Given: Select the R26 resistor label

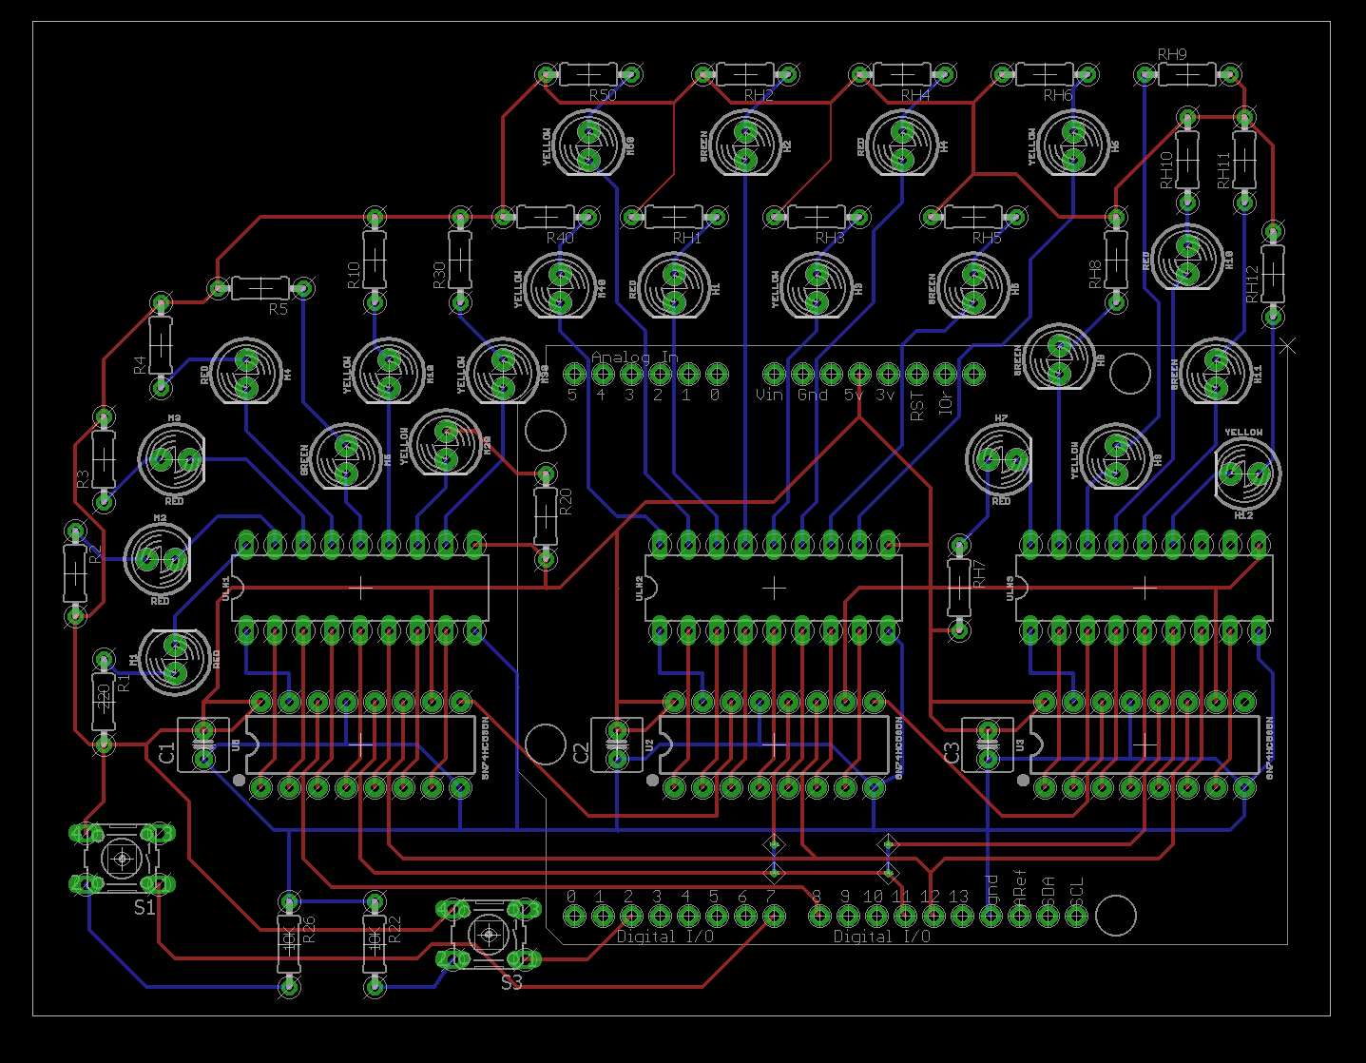Looking at the screenshot, I should pyautogui.click(x=309, y=930).
